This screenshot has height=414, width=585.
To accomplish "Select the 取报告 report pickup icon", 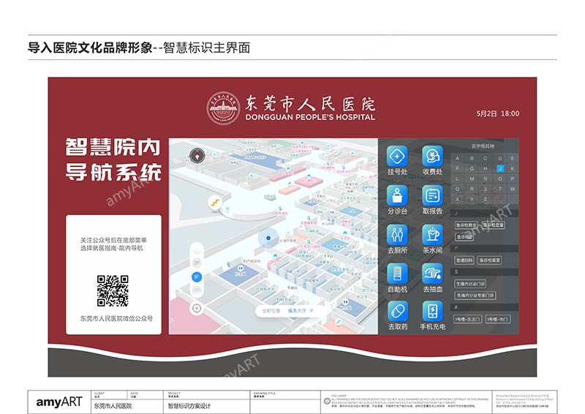I will [x=432, y=195].
